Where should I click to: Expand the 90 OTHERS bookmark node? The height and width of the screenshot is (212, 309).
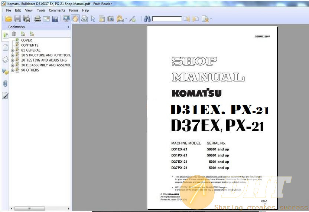13,70
